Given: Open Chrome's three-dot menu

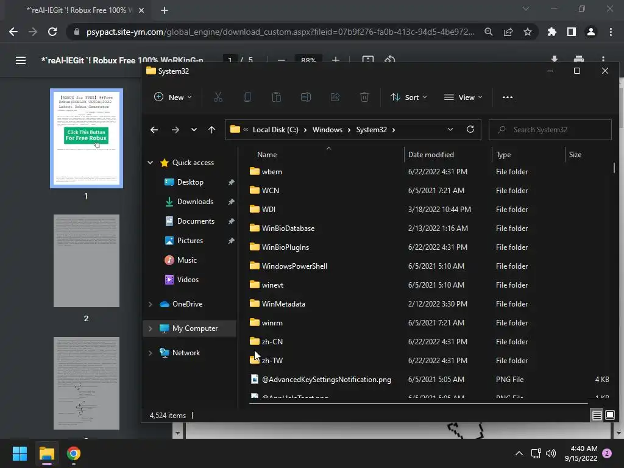Looking at the screenshot, I should coord(611,32).
